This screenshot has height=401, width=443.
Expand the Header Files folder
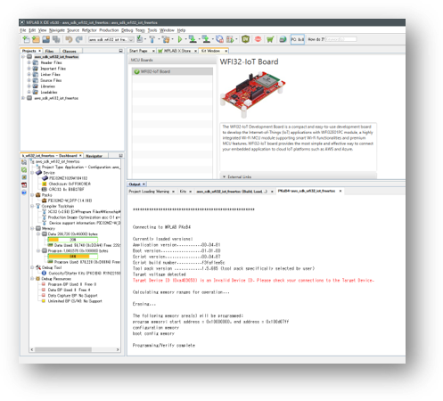pyautogui.click(x=29, y=62)
